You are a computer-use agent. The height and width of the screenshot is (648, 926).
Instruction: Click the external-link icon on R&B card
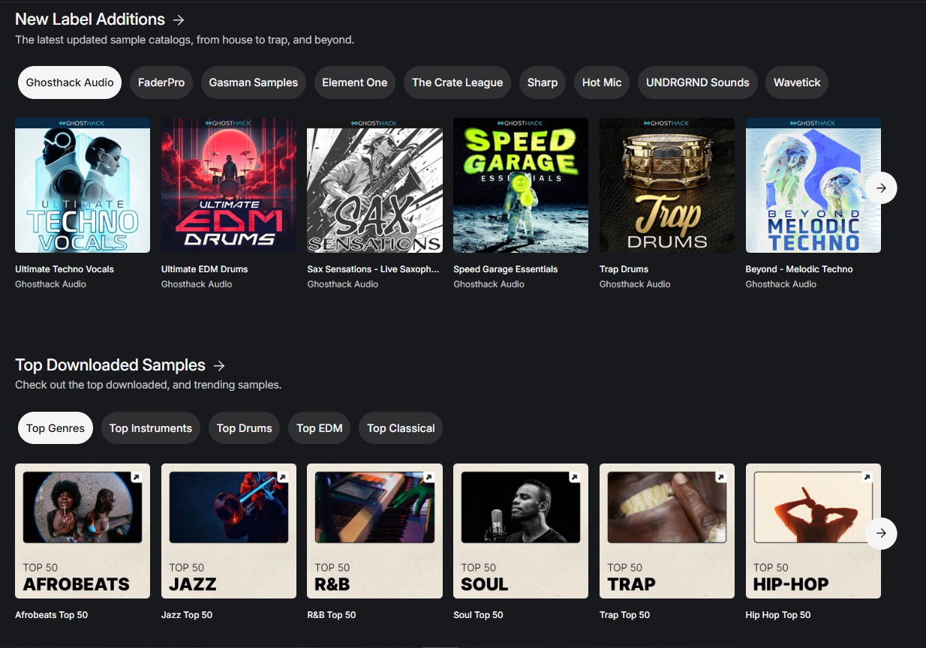click(x=428, y=478)
